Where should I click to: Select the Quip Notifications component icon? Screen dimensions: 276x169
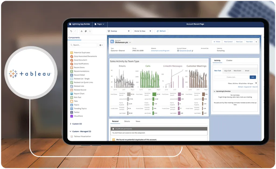(x=72, y=64)
